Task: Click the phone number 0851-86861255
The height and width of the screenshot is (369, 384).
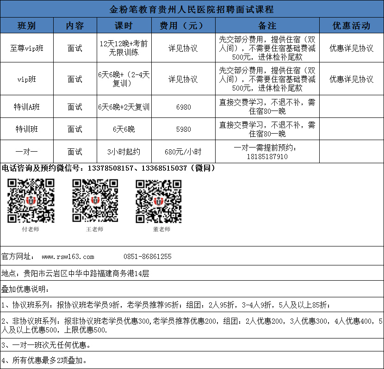Action: tap(147, 257)
